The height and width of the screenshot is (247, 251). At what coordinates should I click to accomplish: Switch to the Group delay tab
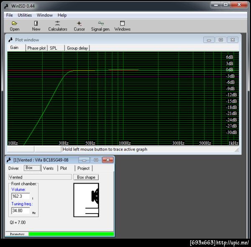pos(77,48)
